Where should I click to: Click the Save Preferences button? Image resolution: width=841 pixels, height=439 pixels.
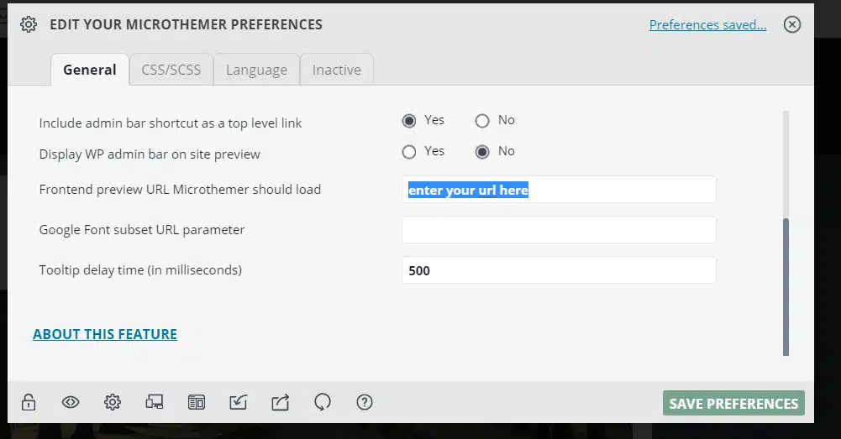[733, 403]
